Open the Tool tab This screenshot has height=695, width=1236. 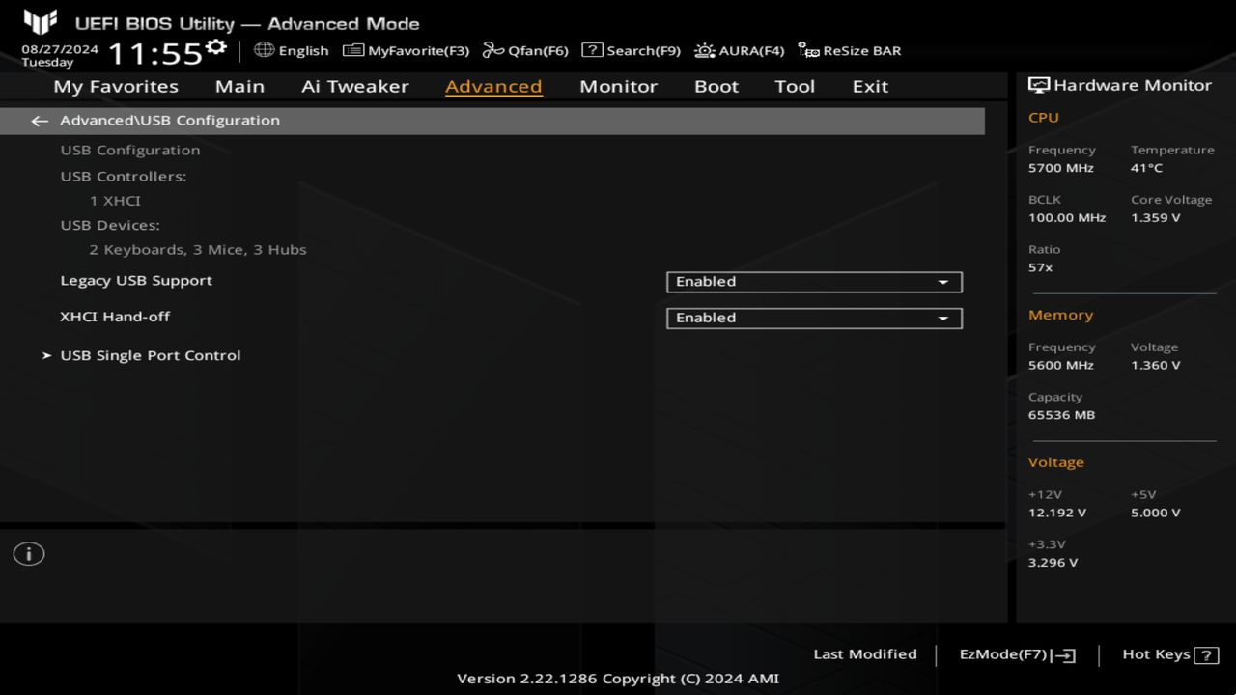click(795, 86)
